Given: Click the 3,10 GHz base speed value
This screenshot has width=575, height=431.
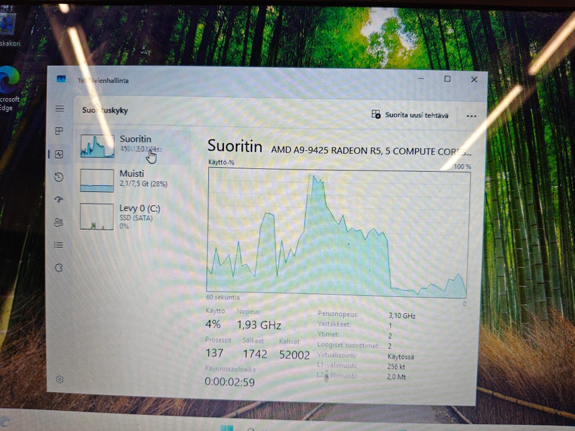Looking at the screenshot, I should [x=401, y=315].
